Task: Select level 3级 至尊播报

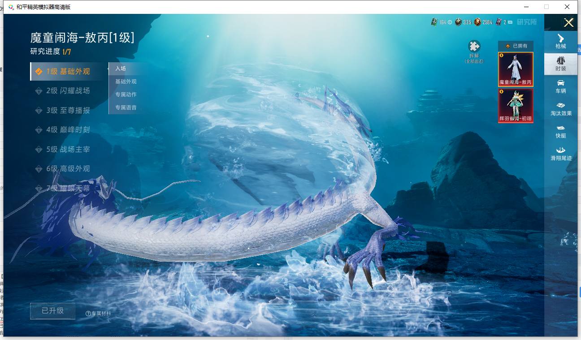Action: coord(63,110)
